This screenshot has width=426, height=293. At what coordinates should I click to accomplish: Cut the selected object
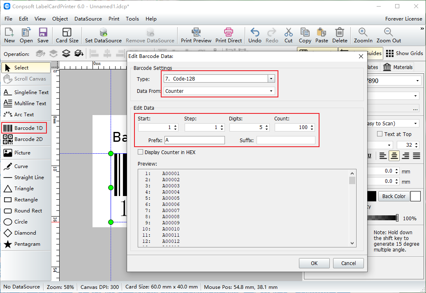tap(288, 35)
